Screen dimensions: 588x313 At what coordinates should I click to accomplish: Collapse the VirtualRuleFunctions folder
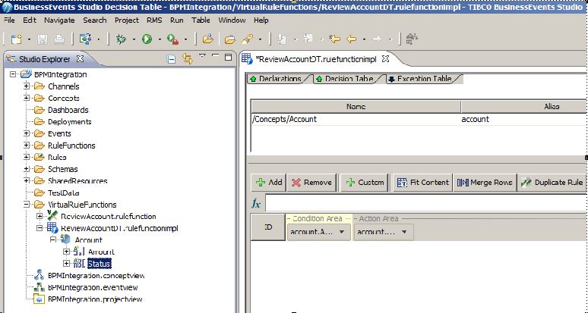tap(27, 205)
